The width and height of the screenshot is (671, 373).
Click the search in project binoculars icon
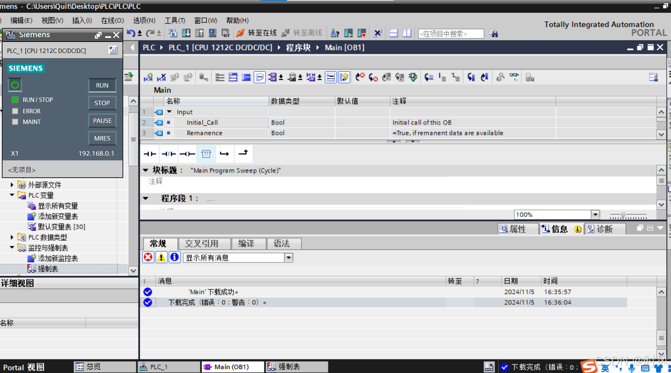coord(494,33)
